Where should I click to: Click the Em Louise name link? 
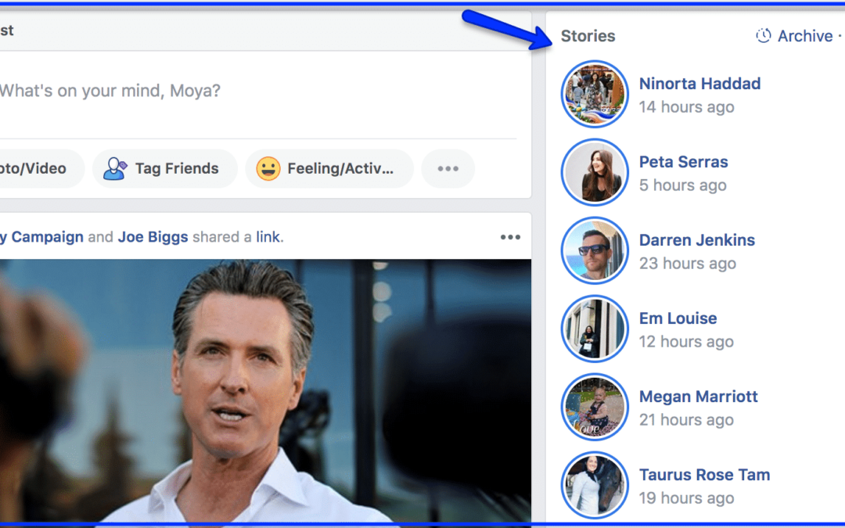678,318
